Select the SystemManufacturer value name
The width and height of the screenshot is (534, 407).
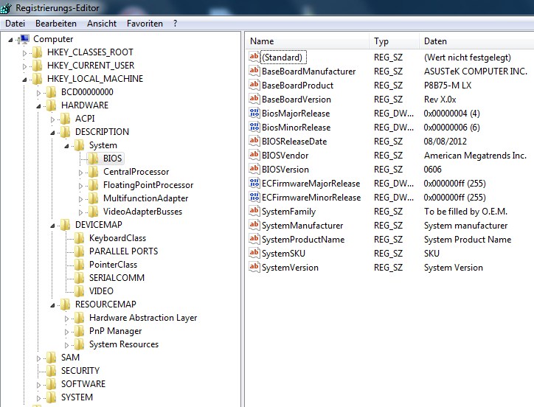coord(302,226)
